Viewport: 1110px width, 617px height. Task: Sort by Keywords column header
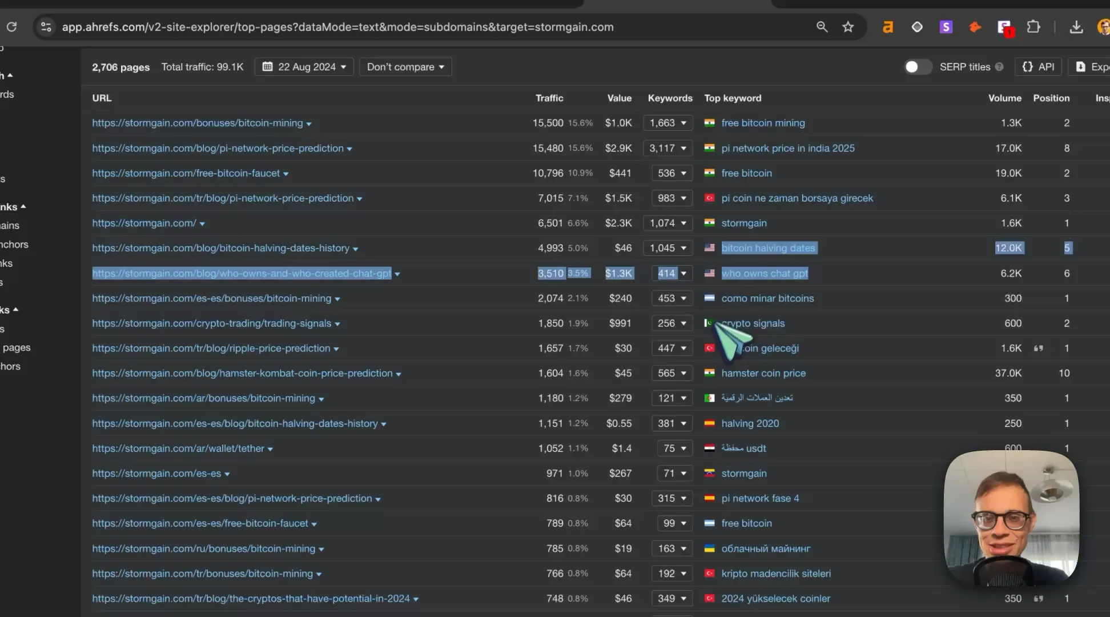(670, 98)
